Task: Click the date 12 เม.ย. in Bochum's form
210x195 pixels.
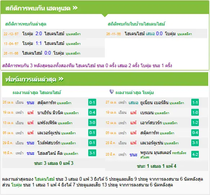Action: click(111, 122)
